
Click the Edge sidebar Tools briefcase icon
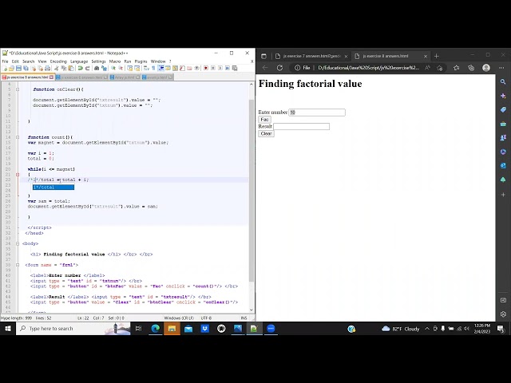503,124
